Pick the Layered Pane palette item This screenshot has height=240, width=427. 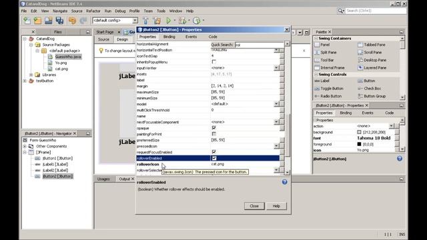(x=372, y=67)
